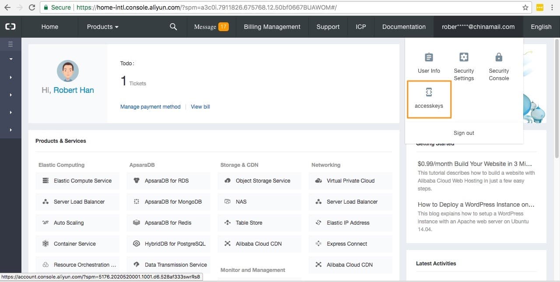Open Alibaba Cloud CDN under Storage & CDN

click(259, 243)
